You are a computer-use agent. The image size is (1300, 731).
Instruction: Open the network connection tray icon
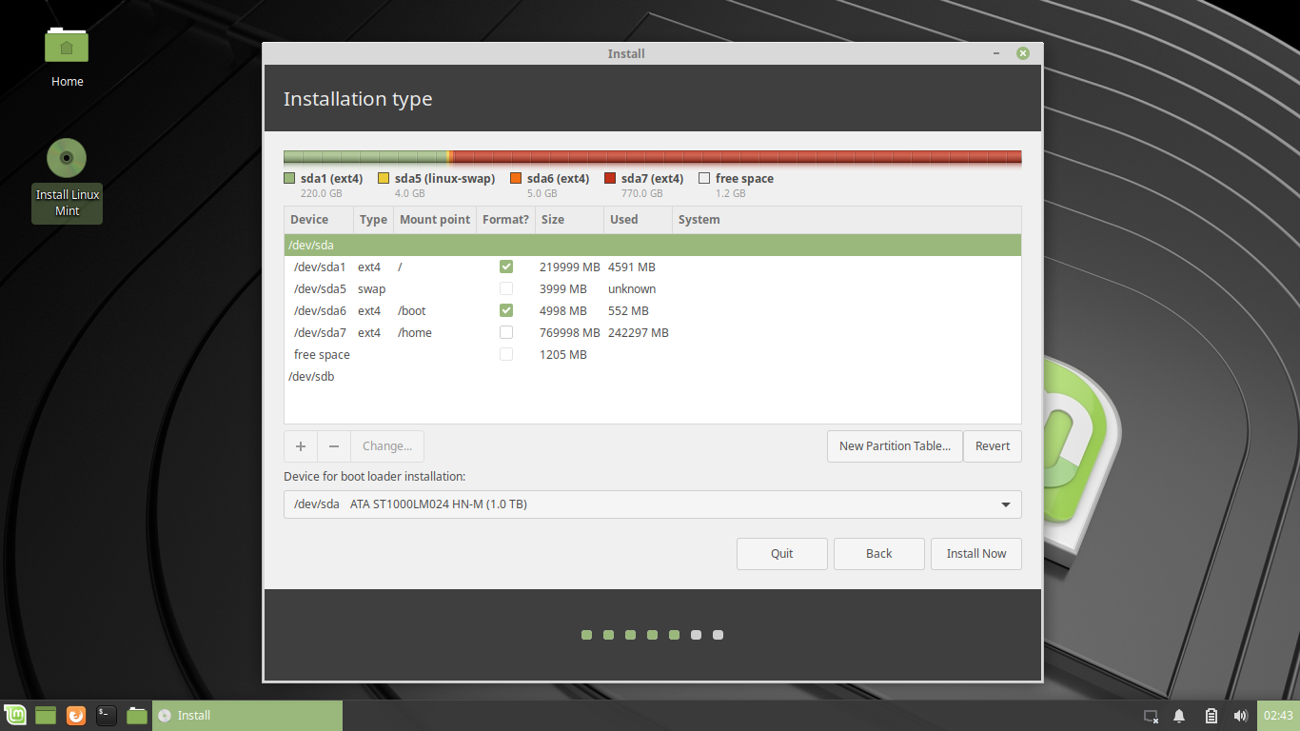tap(1151, 716)
